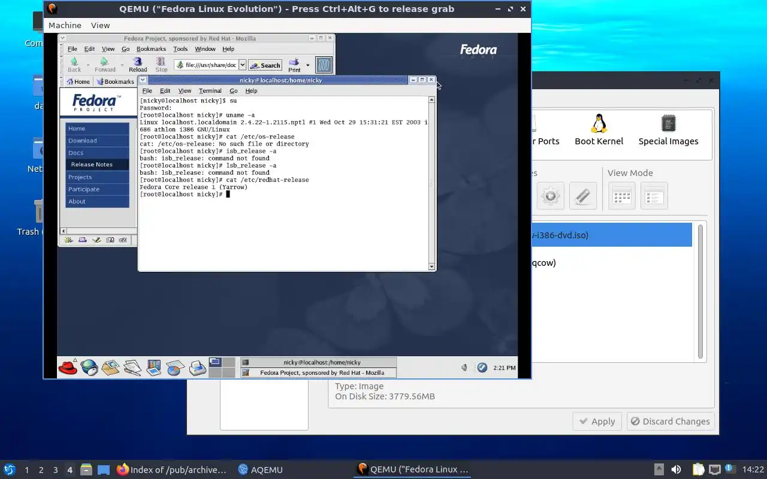This screenshot has height=479, width=767.
Task: Open the View menu in QEMU window
Action: click(x=100, y=25)
